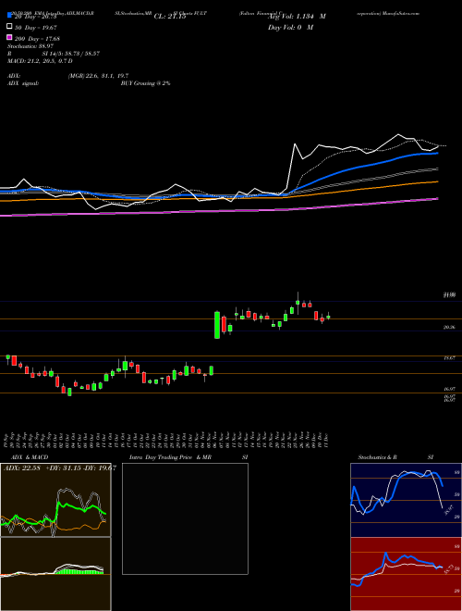Click the 'ADX: 22.58 +DY: 31.15 -DY: 19.67' header
Screen dimensions: 462x611
[x=59, y=468]
